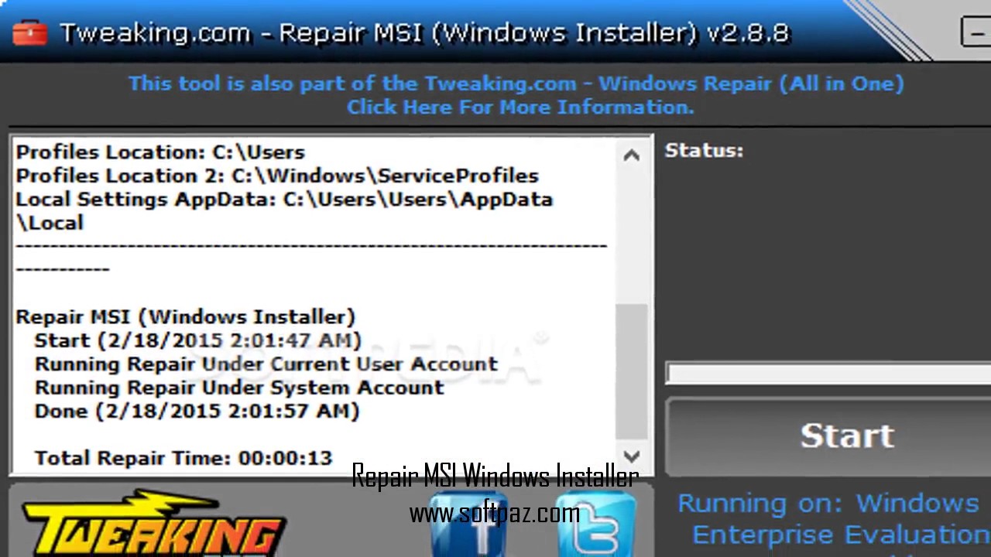Viewport: 991px width, 557px height.
Task: Click the log scrollbar thumb
Action: [631, 372]
